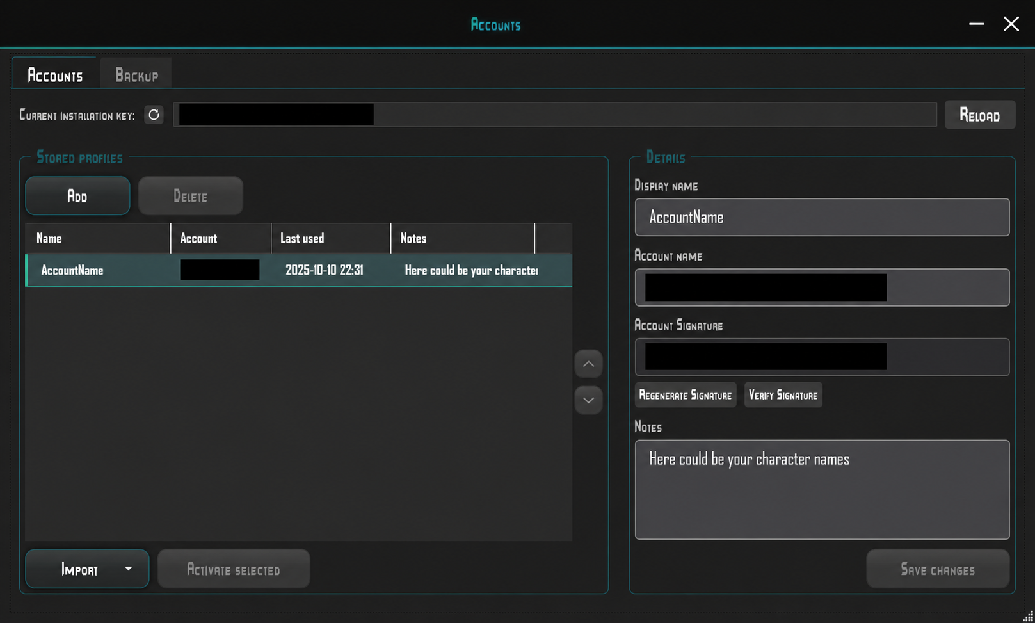Image resolution: width=1035 pixels, height=623 pixels.
Task: Click the 2025-10-10 22:31 last used cell
Action: click(x=325, y=270)
